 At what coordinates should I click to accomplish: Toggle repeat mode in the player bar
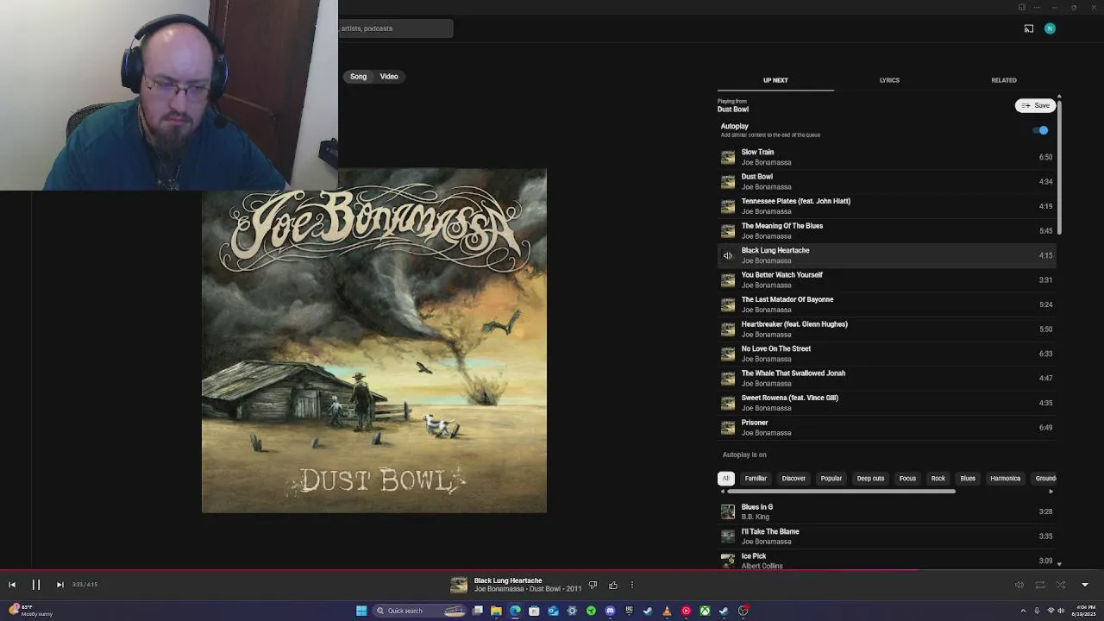point(1040,585)
